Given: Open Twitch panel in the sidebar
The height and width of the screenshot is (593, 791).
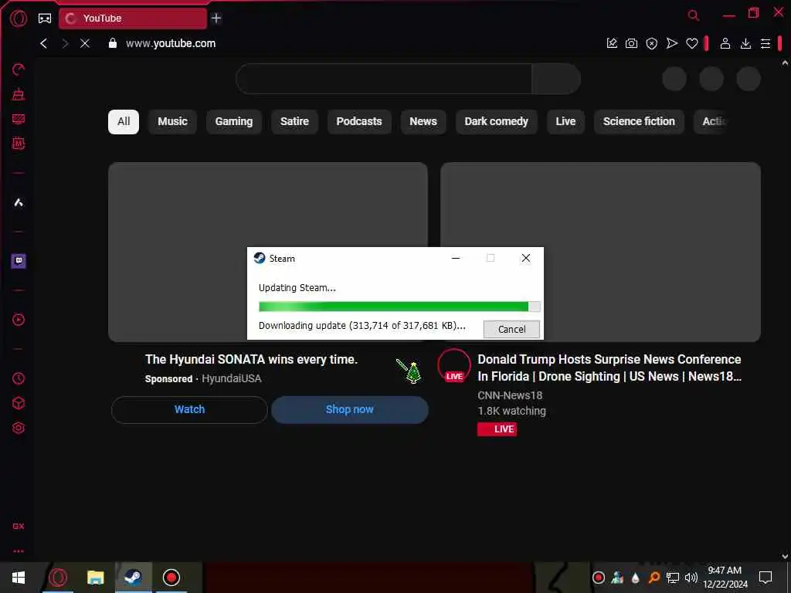Looking at the screenshot, I should pyautogui.click(x=19, y=261).
